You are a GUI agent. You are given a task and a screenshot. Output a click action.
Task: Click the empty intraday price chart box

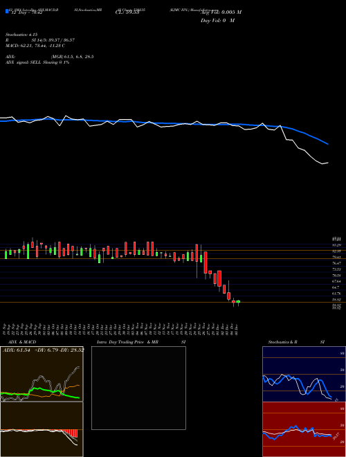pyautogui.click(x=138, y=388)
